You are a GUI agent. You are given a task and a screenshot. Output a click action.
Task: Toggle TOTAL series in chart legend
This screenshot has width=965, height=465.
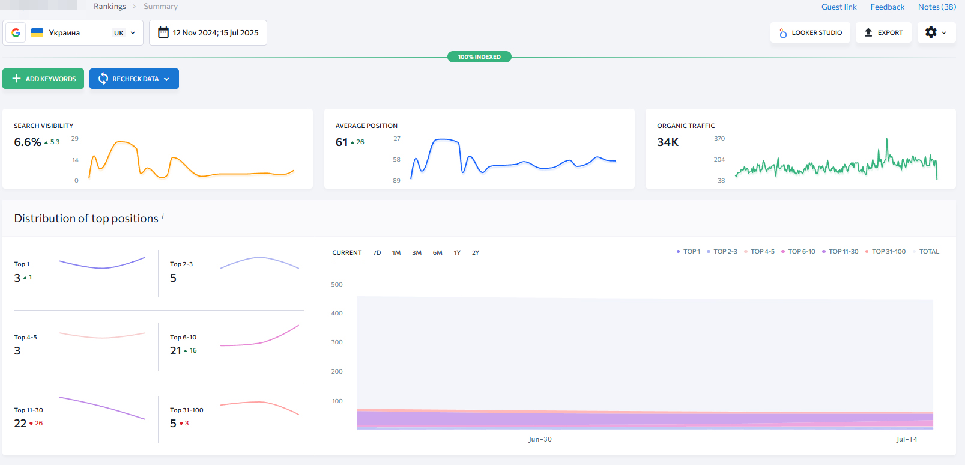point(928,252)
